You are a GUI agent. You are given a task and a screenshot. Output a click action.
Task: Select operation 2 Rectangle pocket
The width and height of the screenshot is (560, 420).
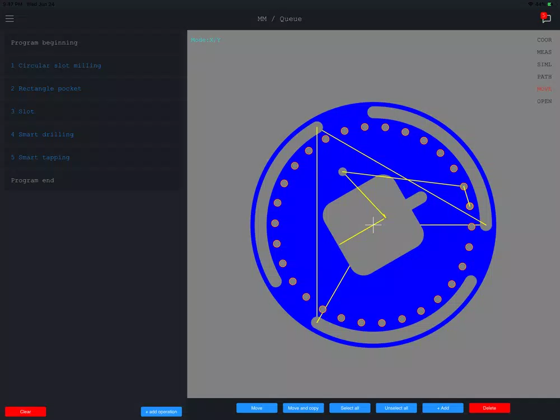(94, 88)
